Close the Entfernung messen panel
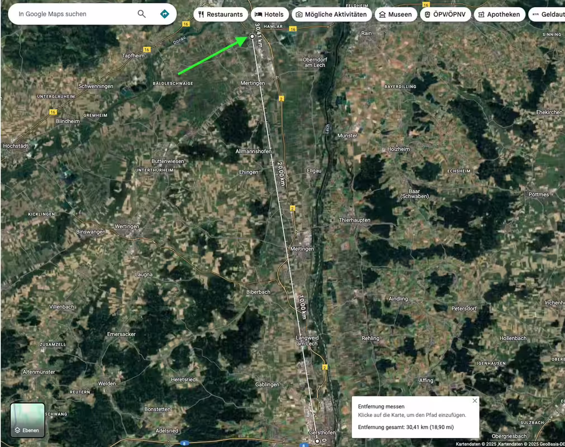 475,401
